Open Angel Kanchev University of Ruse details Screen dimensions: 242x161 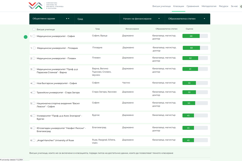click(x=55, y=140)
